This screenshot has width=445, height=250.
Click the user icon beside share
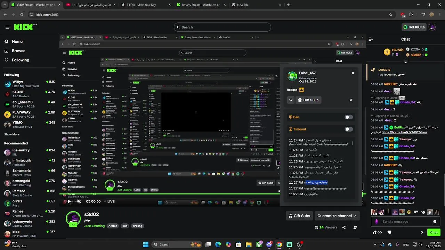[x=355, y=227]
